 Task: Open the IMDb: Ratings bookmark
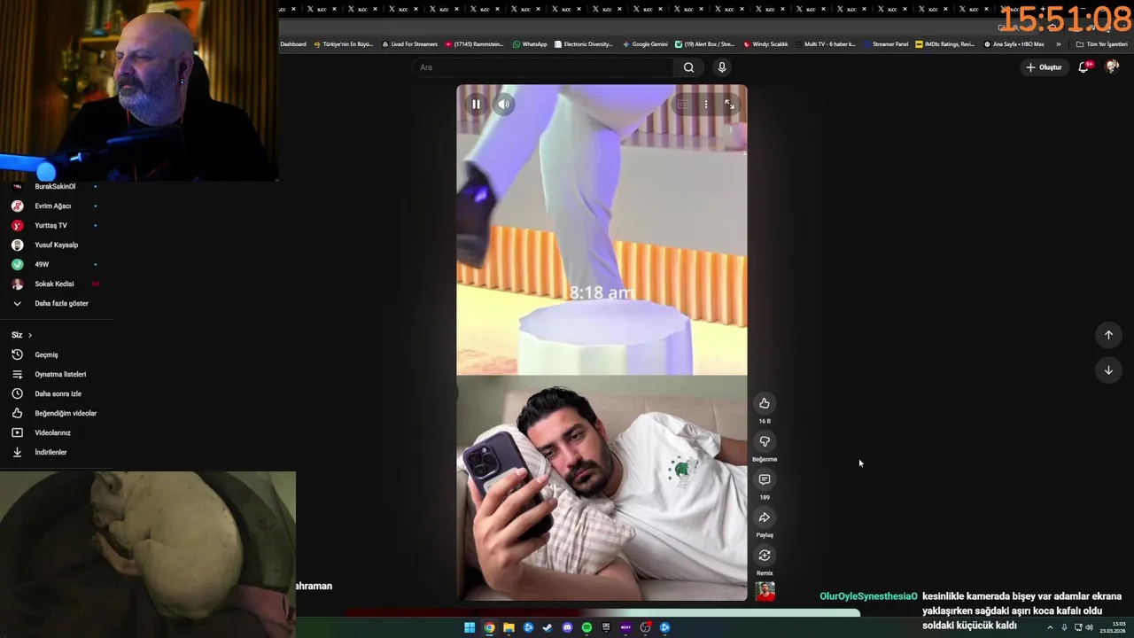[944, 44]
